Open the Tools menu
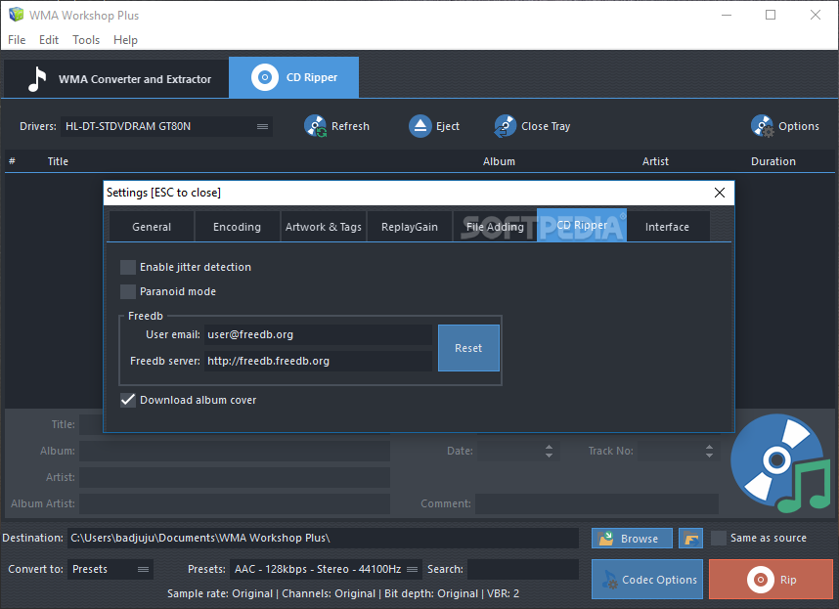This screenshot has width=839, height=609. [86, 40]
